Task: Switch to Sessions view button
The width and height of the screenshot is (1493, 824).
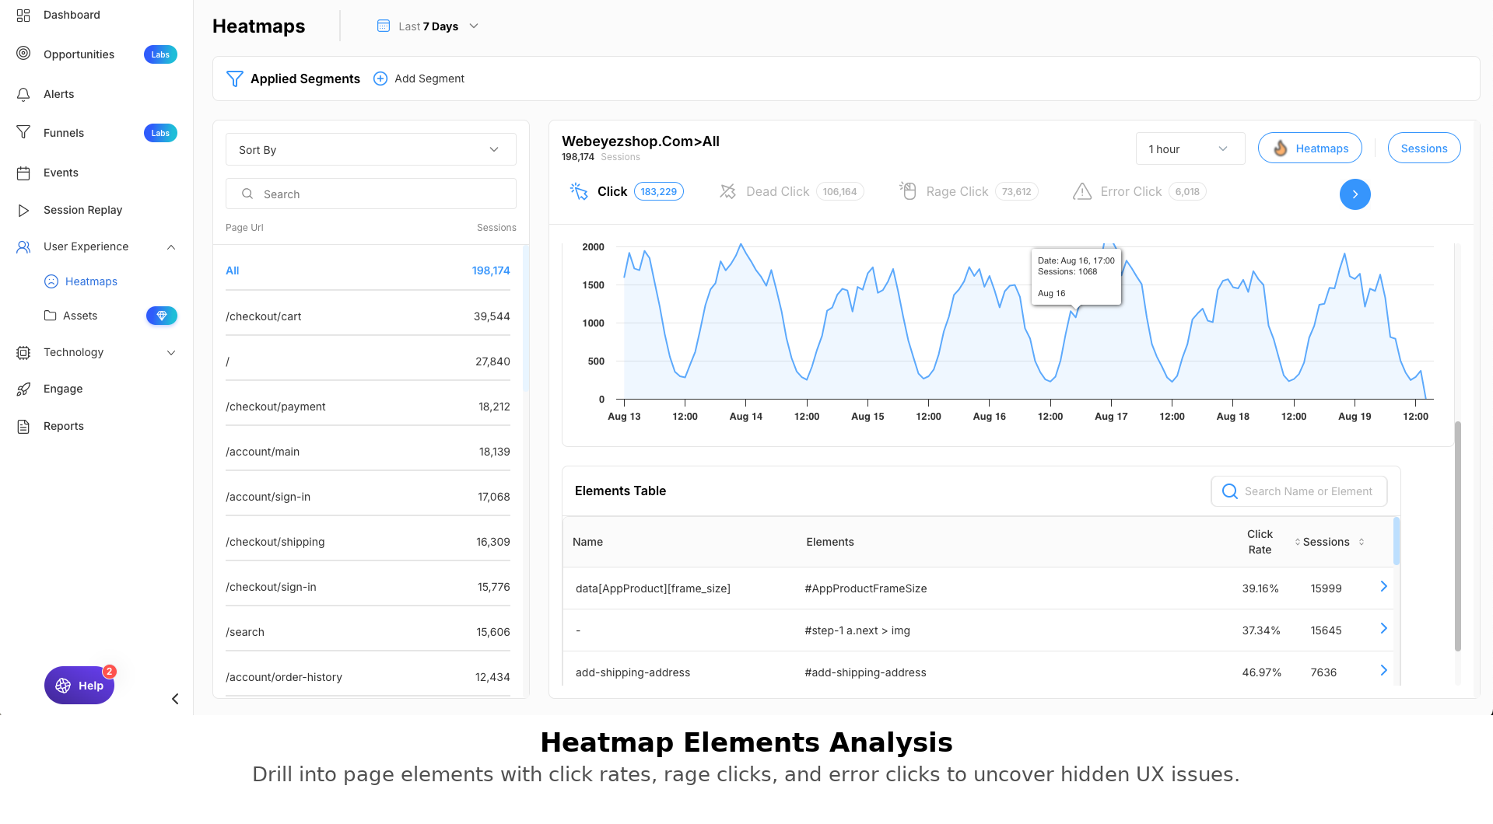Action: click(1424, 148)
